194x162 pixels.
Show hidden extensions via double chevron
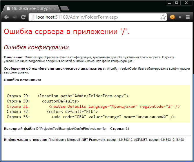180,17
